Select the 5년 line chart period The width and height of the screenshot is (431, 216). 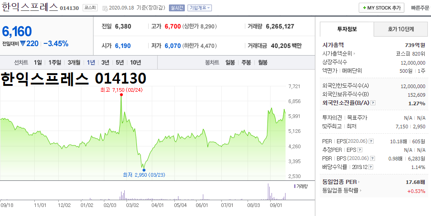(x=120, y=63)
